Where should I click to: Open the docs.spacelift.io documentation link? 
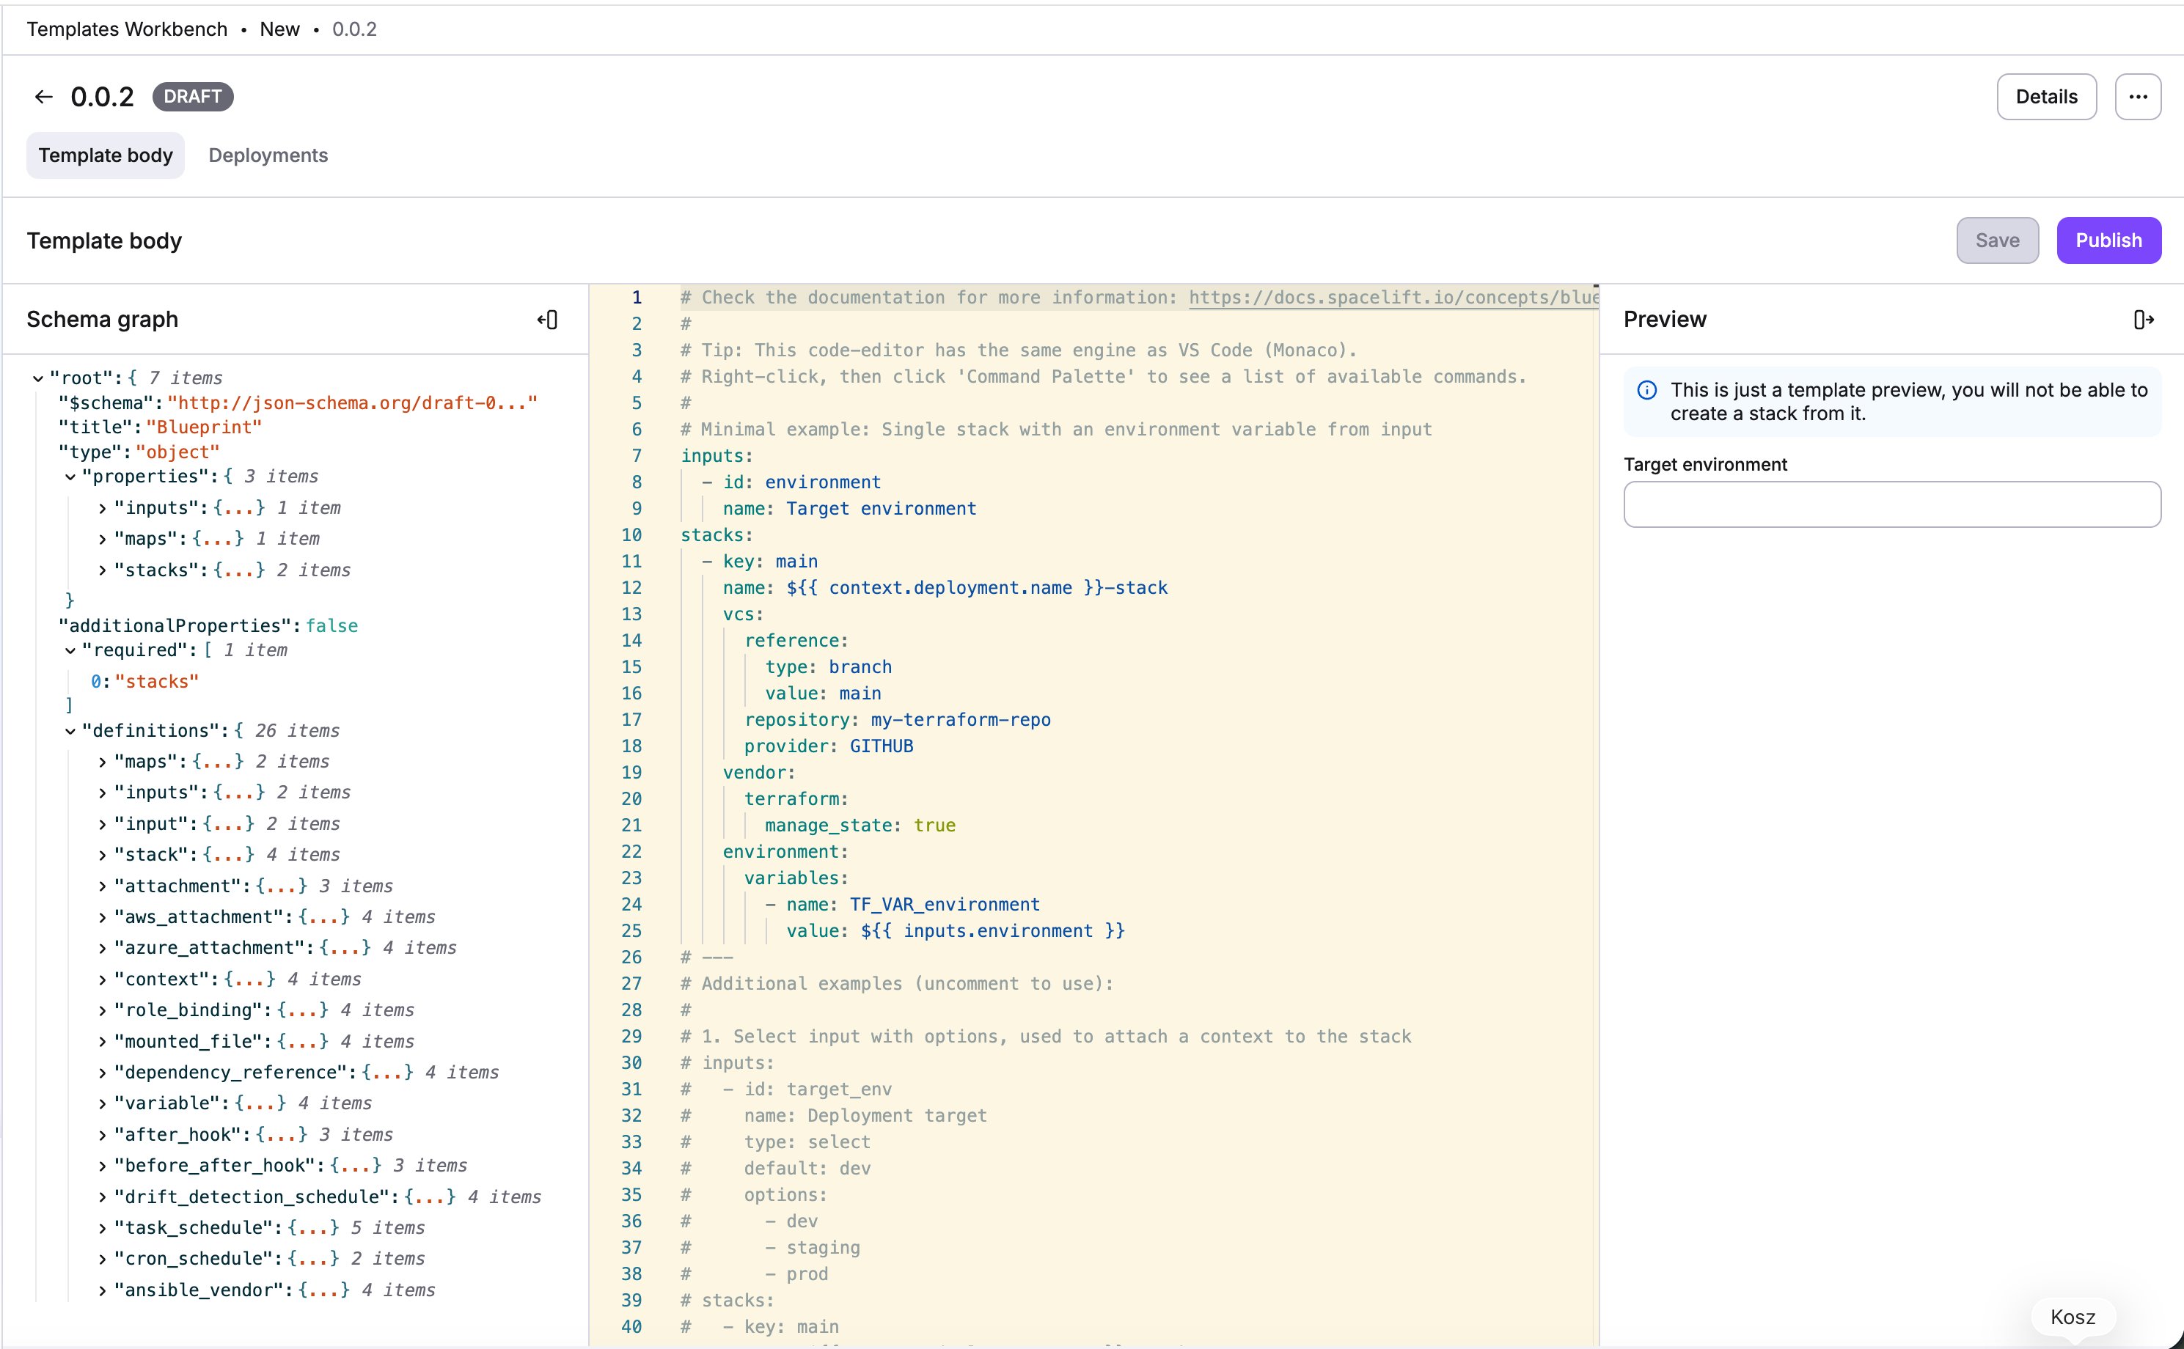pos(1393,297)
